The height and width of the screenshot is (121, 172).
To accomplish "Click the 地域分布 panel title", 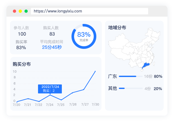I will (x=117, y=27).
